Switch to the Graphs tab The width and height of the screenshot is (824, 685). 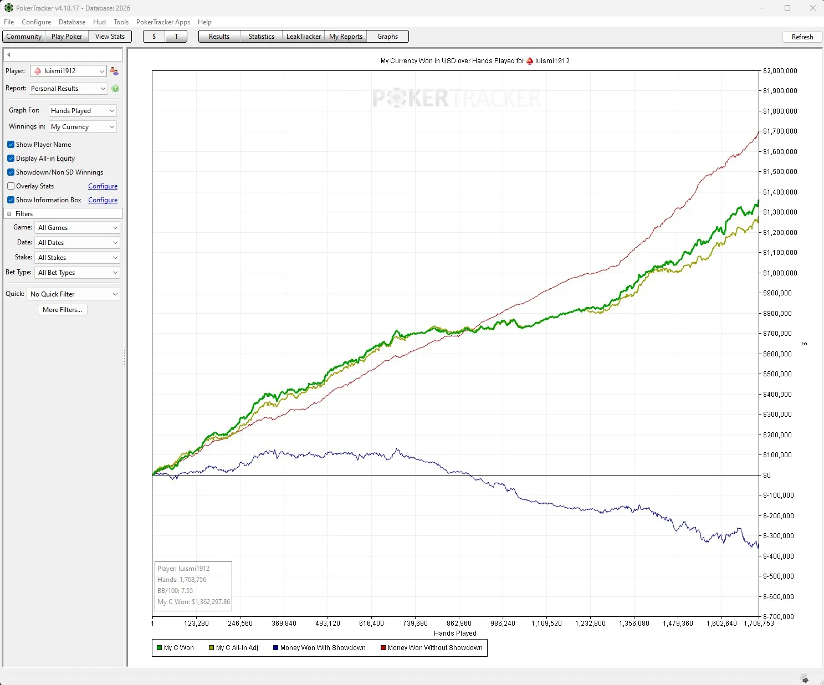[x=388, y=37]
